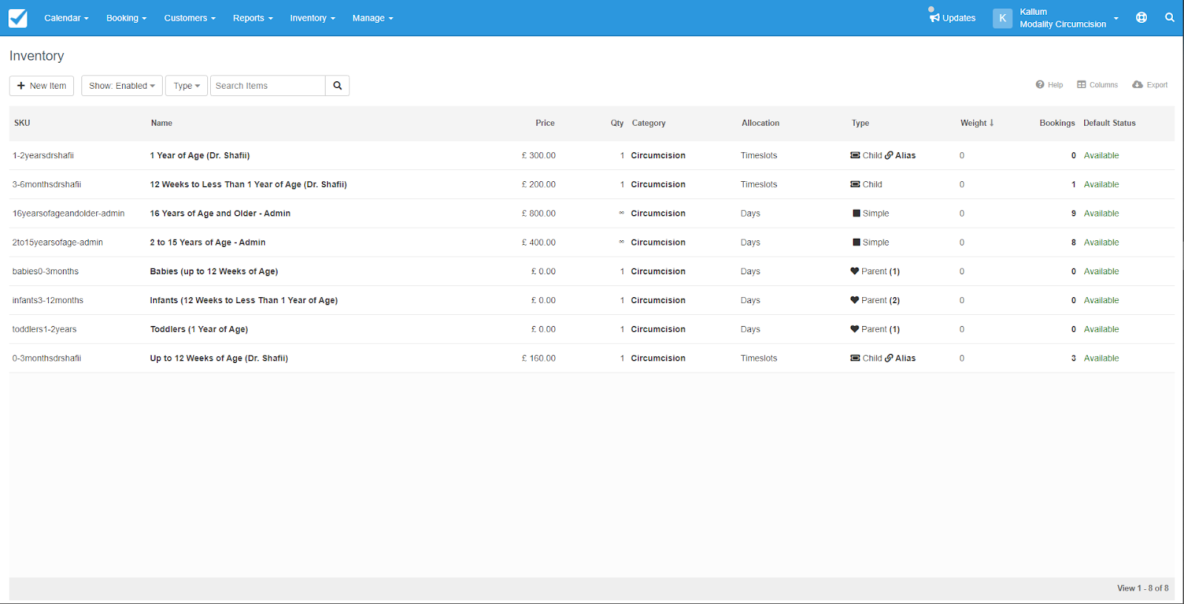
Task: Open the Updates megaphone icon
Action: pyautogui.click(x=935, y=18)
